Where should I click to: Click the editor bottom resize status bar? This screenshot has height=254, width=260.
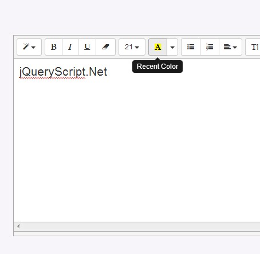(137, 233)
